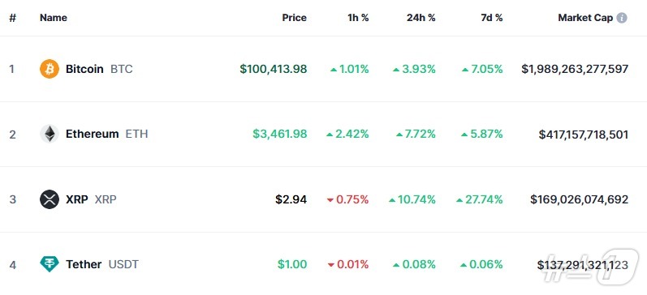Open the Ethereum coin page link
Viewport: 647px width, 295px height.
(92, 134)
